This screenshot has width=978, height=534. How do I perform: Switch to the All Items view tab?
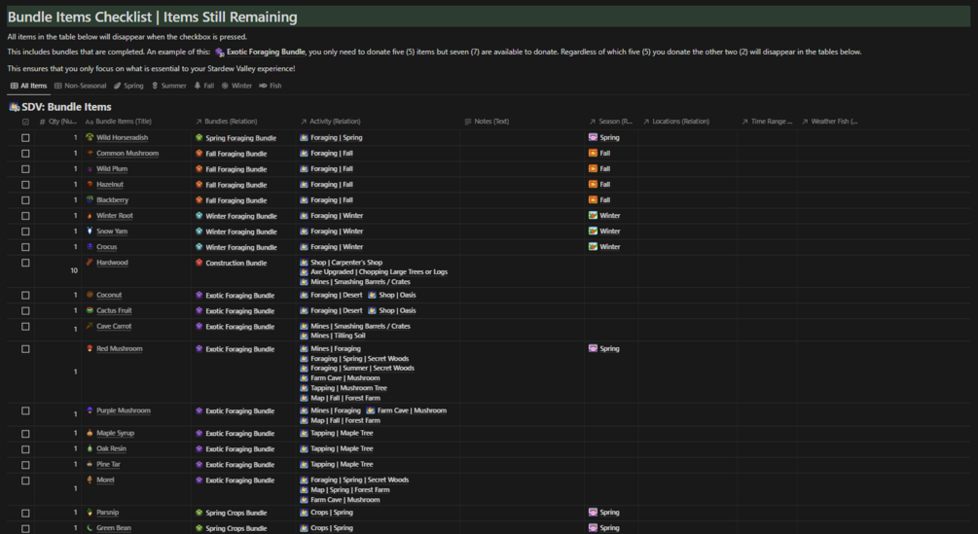tap(28, 86)
